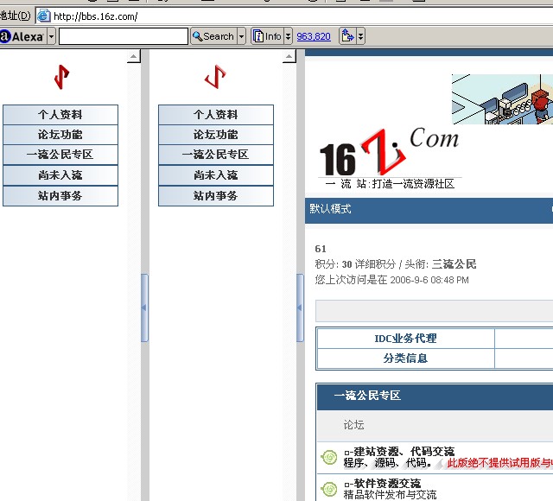The width and height of the screenshot is (553, 501).
Task: Open the Alexa logo dropdown arrow
Action: point(52,36)
